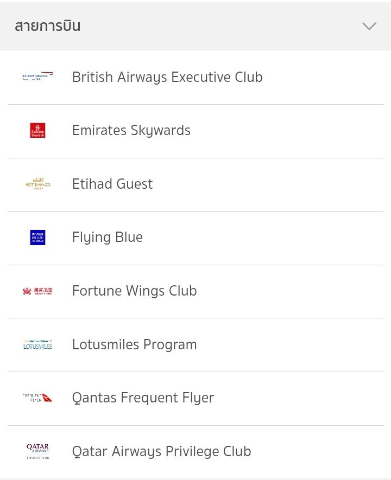Image resolution: width=391 pixels, height=480 pixels.
Task: Select Etihad Guest entry
Action: pos(195,184)
